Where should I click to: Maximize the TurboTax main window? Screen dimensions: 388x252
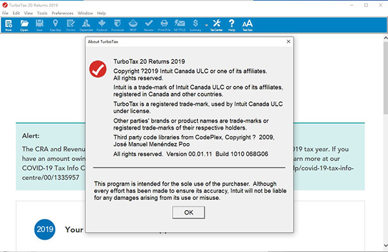point(366,5)
